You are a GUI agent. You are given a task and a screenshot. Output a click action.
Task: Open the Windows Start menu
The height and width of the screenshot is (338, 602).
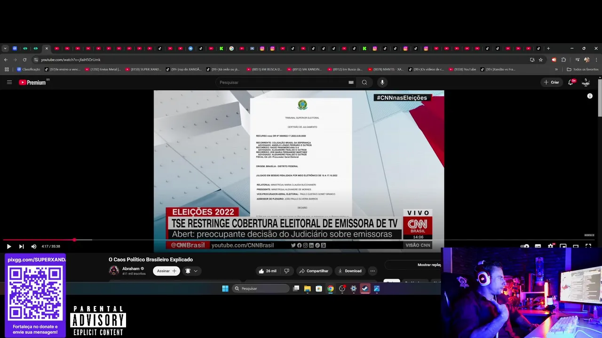(225, 289)
